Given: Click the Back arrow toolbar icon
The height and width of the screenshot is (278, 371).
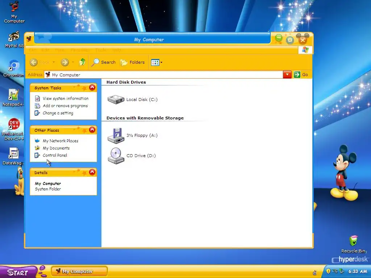Looking at the screenshot, I should (34, 62).
